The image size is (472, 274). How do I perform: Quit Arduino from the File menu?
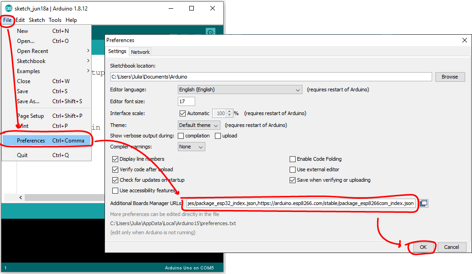(x=47, y=155)
